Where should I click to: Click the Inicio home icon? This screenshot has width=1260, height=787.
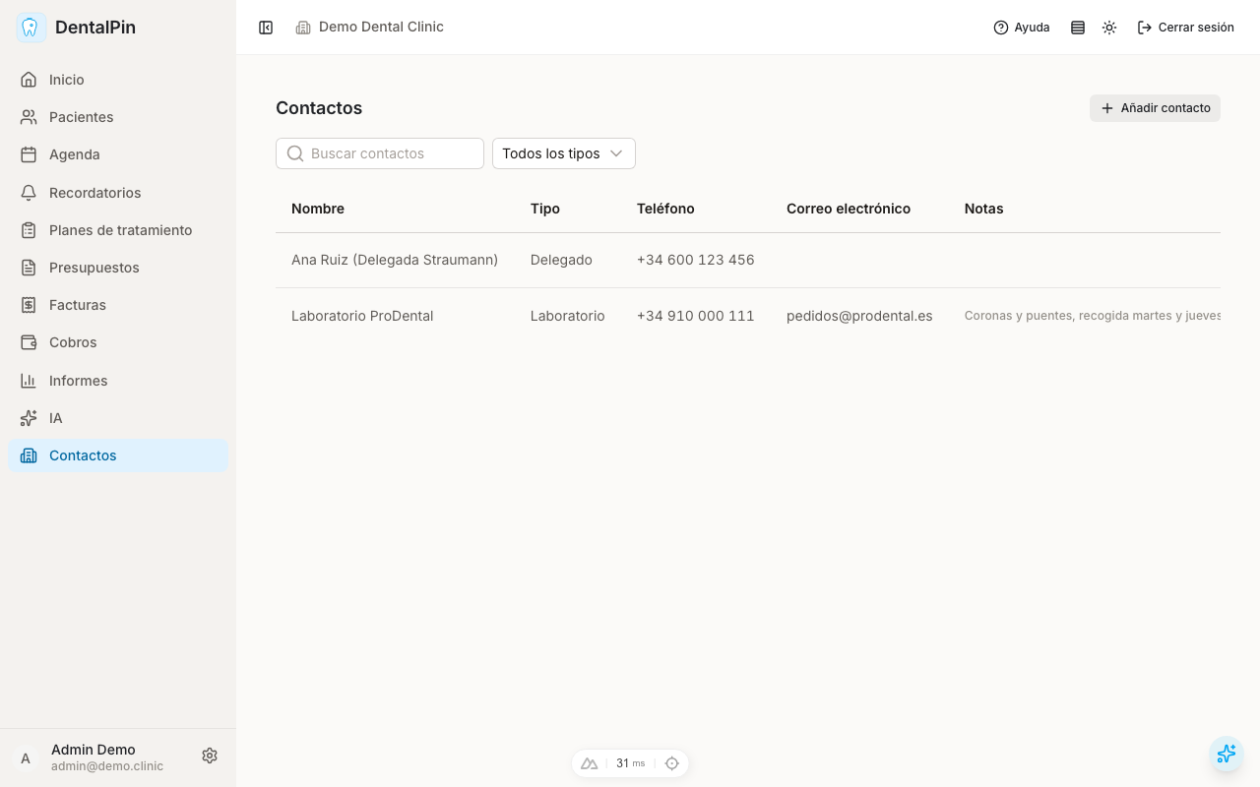click(x=29, y=80)
